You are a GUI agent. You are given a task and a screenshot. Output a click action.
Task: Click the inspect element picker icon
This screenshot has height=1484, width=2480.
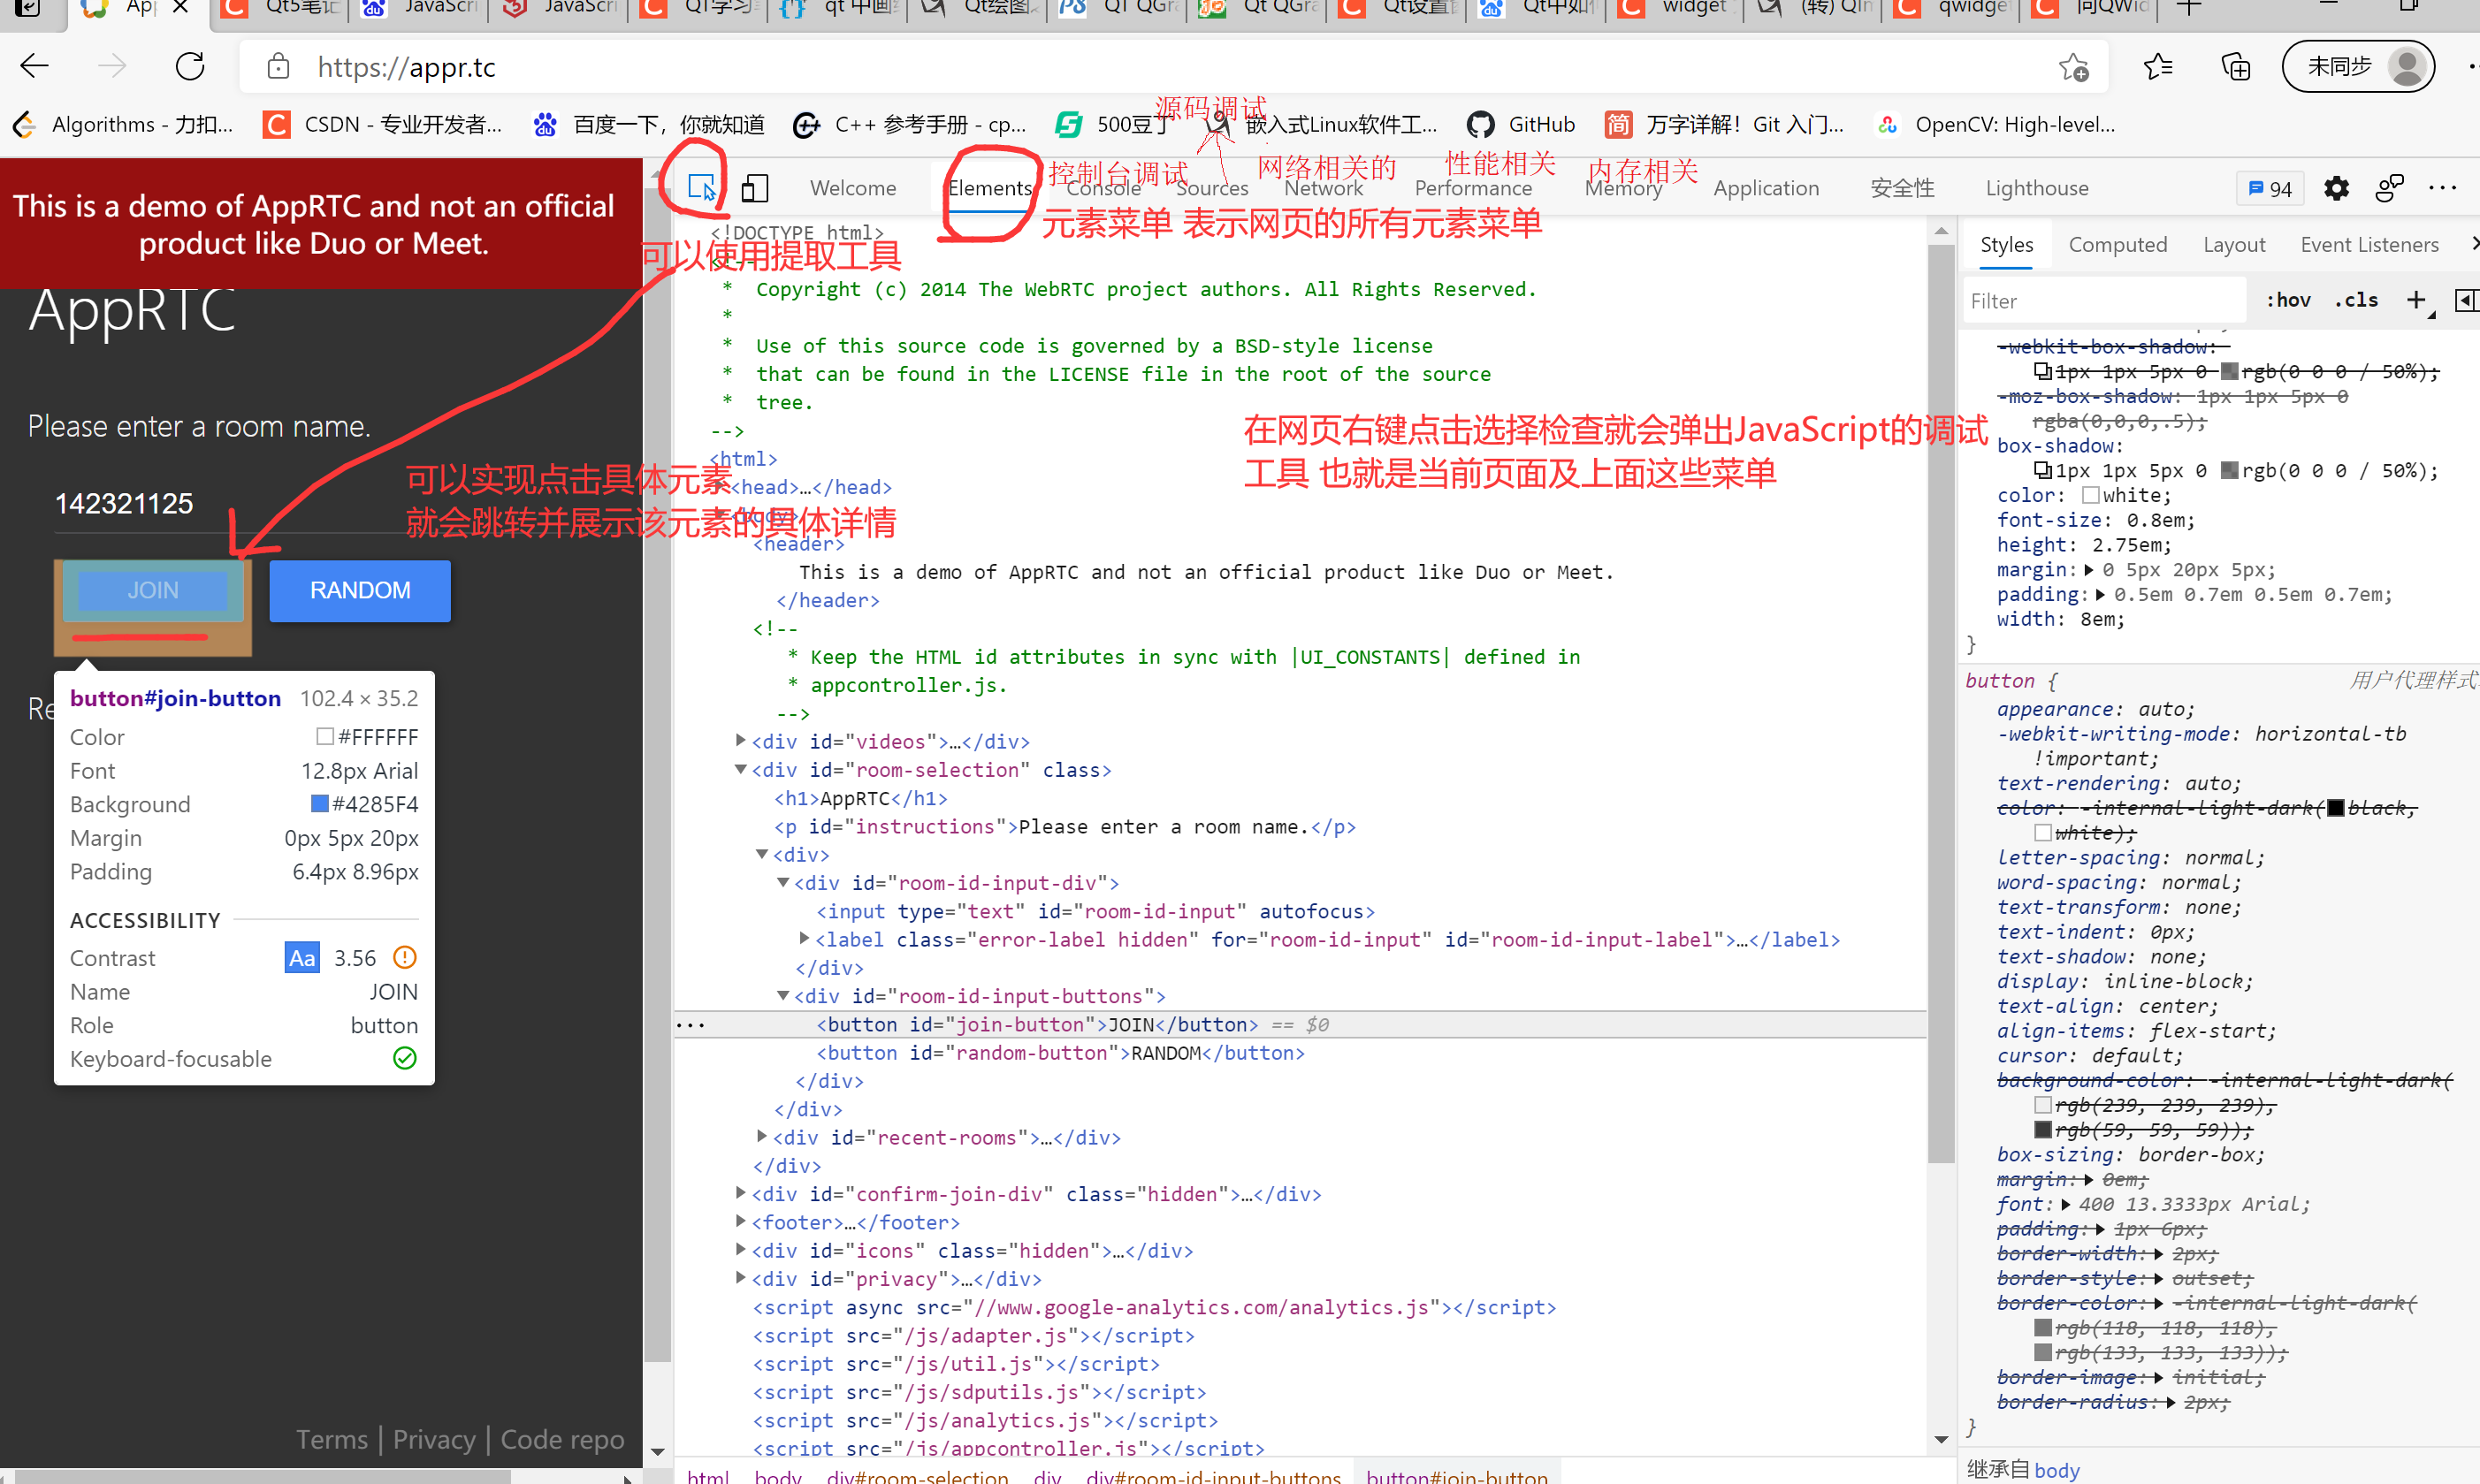click(702, 188)
